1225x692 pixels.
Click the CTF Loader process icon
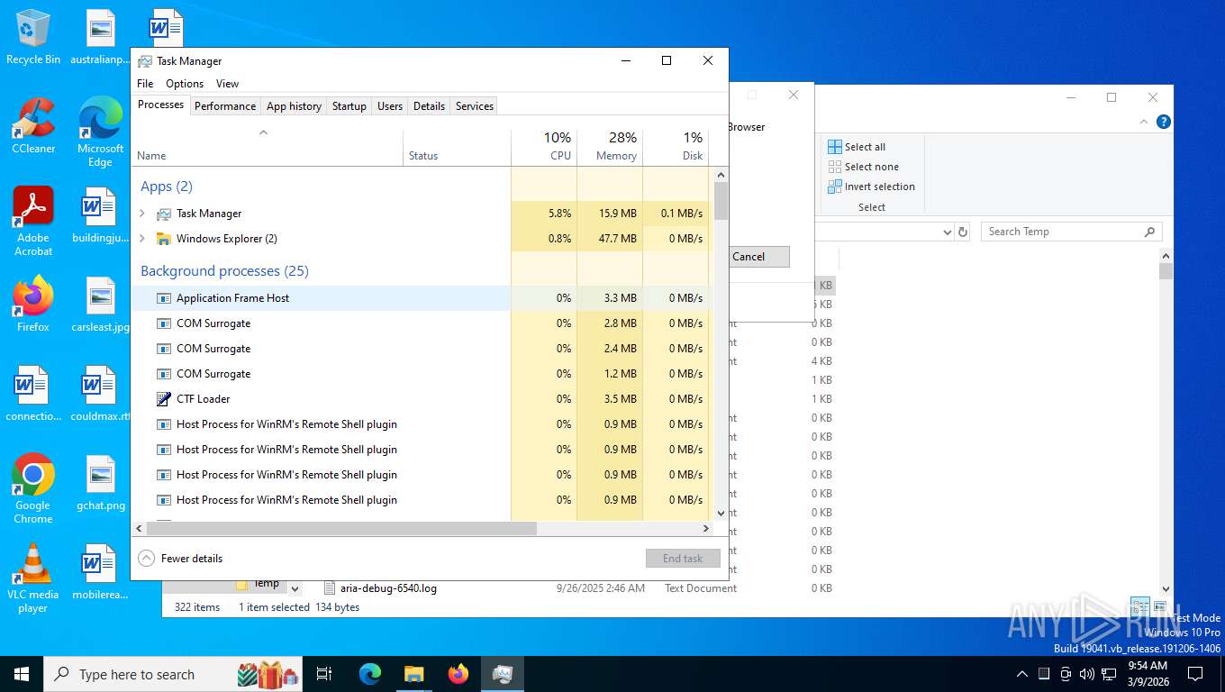point(163,399)
